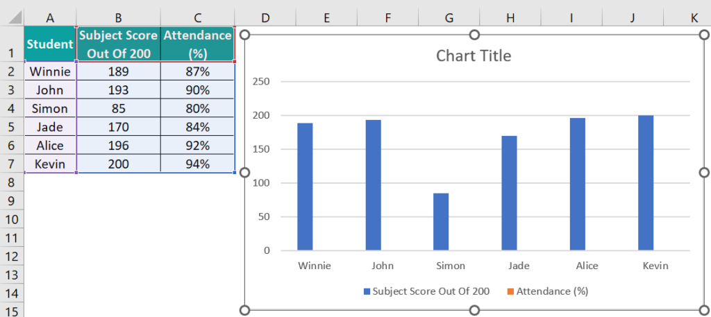Screen dimensions: 711x317
Task: Click Winnie's blue bar in chart
Action: (305, 186)
